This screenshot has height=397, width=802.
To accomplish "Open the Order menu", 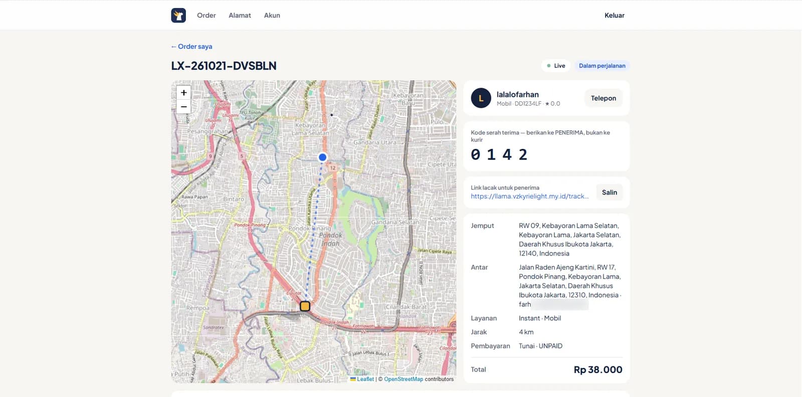I will coord(207,16).
